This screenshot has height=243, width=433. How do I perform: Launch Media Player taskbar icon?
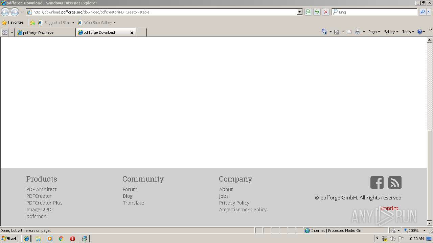50,239
